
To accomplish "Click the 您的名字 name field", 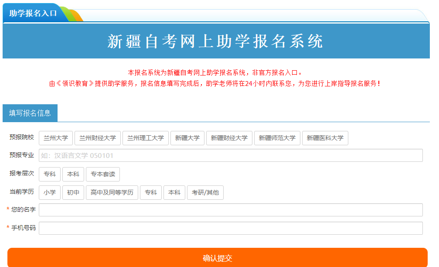I will coord(230,210).
